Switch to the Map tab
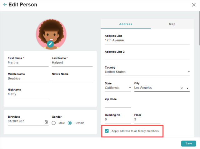Screen dimensions: 200x149 pos(172,24)
